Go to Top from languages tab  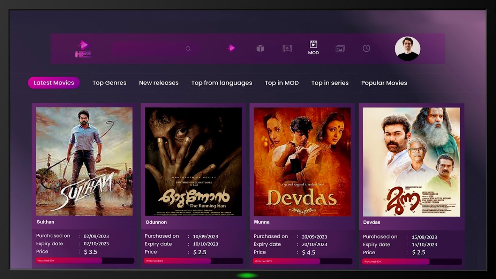coord(221,83)
